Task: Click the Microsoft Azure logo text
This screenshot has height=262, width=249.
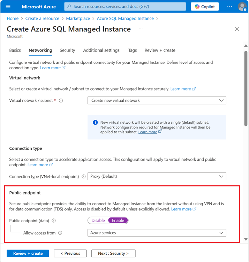Action: click(x=39, y=7)
